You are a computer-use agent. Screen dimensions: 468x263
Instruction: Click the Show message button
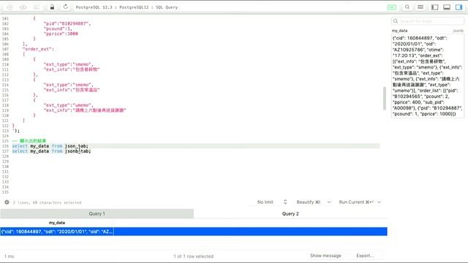coord(325,256)
